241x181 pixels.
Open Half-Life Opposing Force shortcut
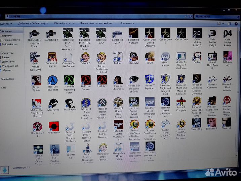coord(69,84)
